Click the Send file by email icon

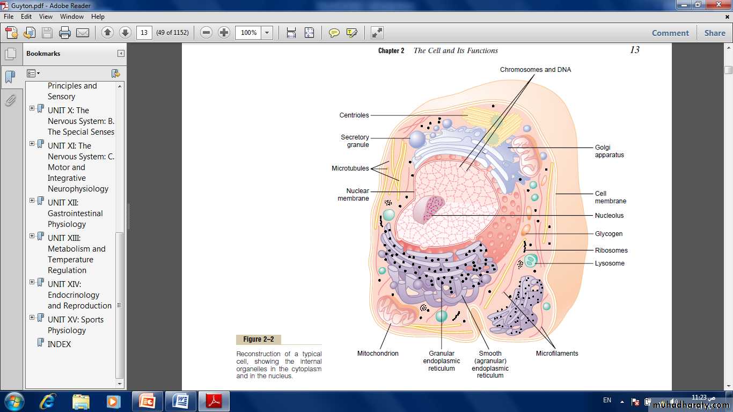[x=83, y=33]
